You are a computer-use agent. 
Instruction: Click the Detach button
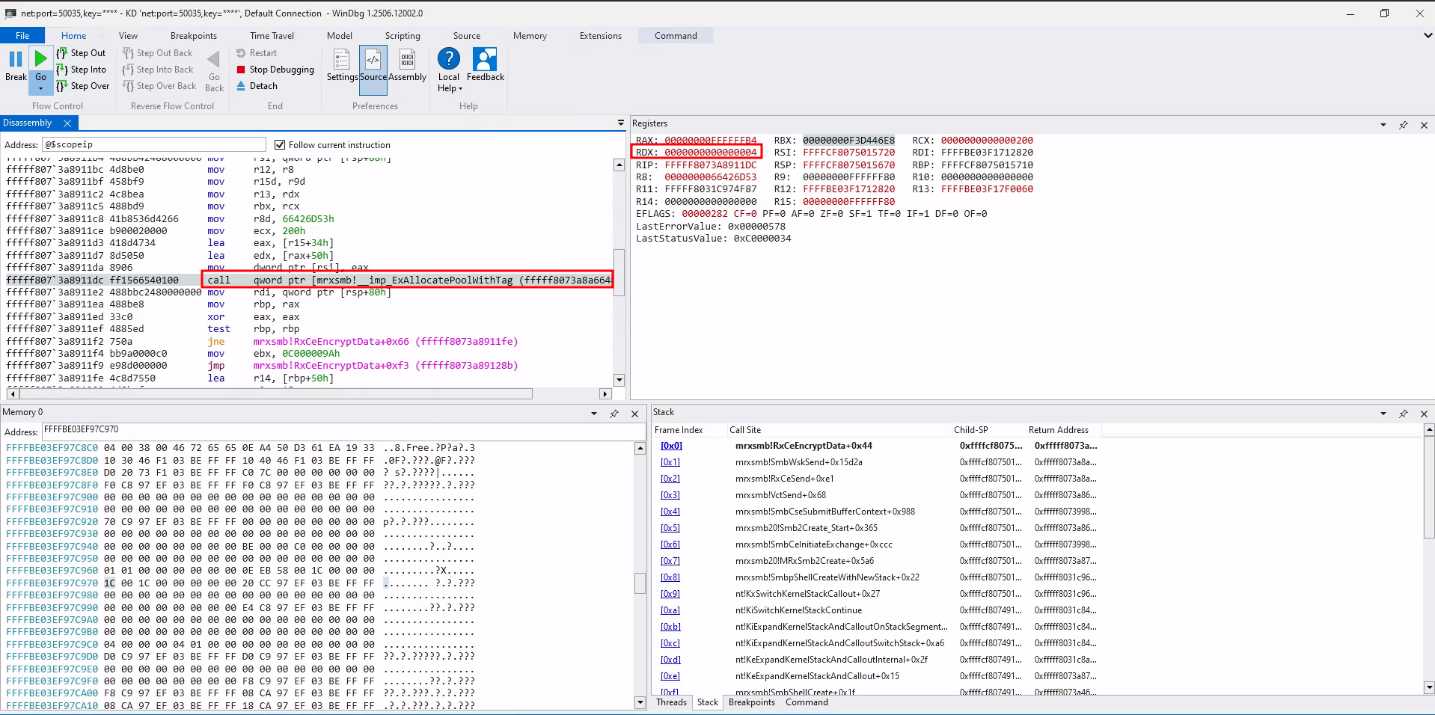pyautogui.click(x=257, y=86)
